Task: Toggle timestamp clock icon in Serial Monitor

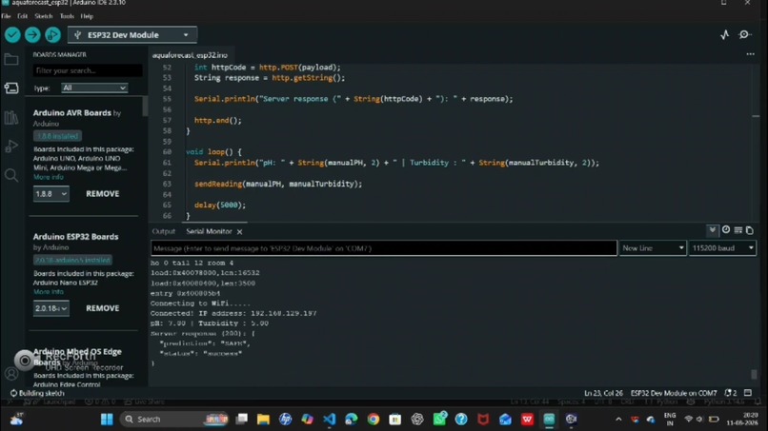Action: pyautogui.click(x=726, y=230)
